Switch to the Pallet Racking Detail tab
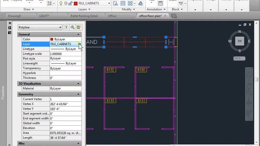 click(x=84, y=16)
